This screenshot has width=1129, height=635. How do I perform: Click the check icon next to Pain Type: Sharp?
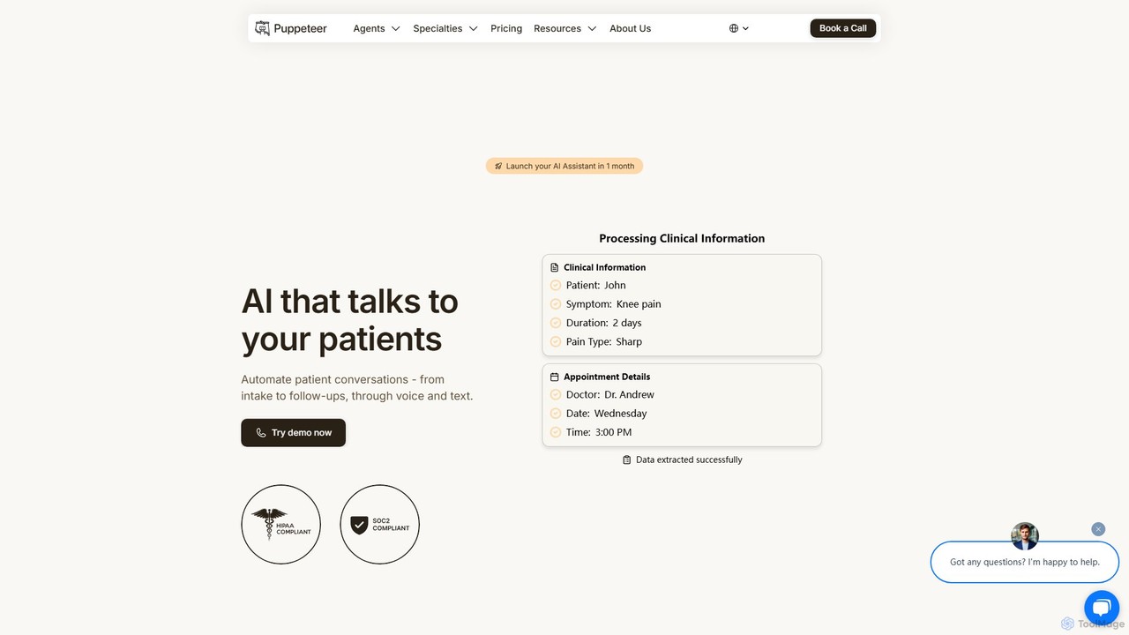[556, 341]
